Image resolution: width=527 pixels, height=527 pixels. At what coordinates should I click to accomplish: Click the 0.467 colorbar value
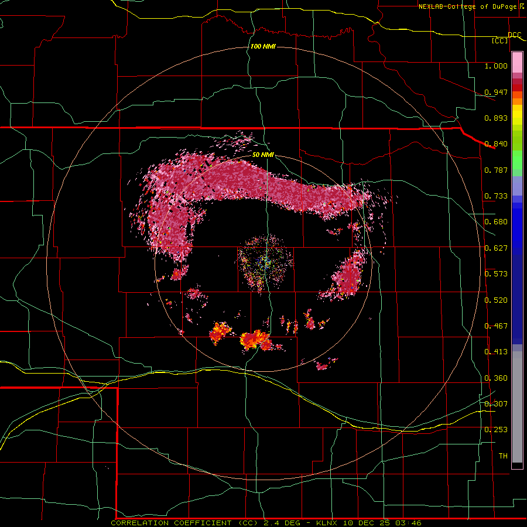coord(496,326)
